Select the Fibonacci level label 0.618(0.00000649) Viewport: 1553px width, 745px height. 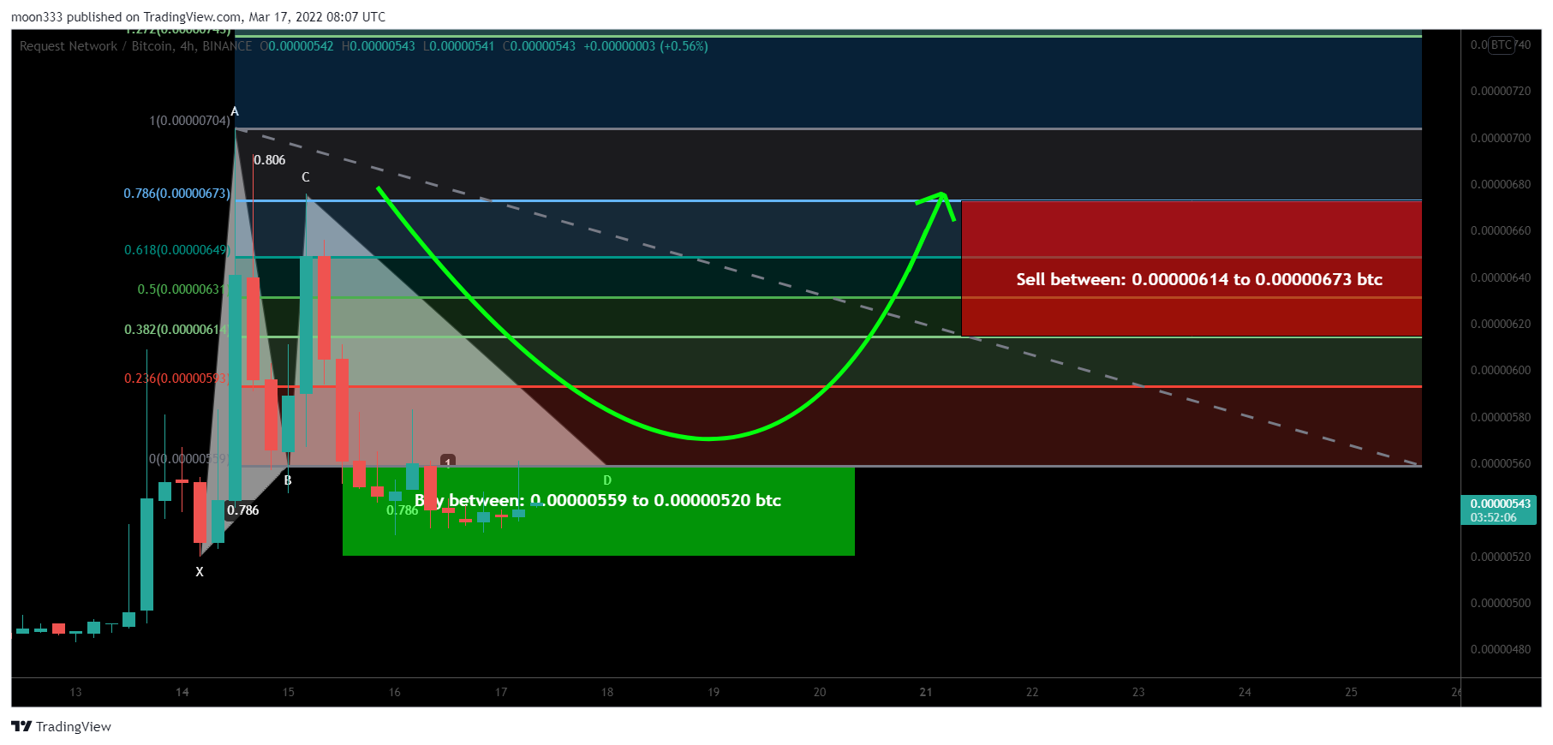pos(177,250)
